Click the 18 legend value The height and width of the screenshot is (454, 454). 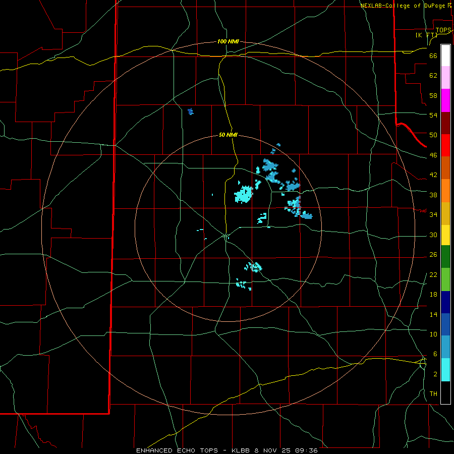(x=433, y=295)
